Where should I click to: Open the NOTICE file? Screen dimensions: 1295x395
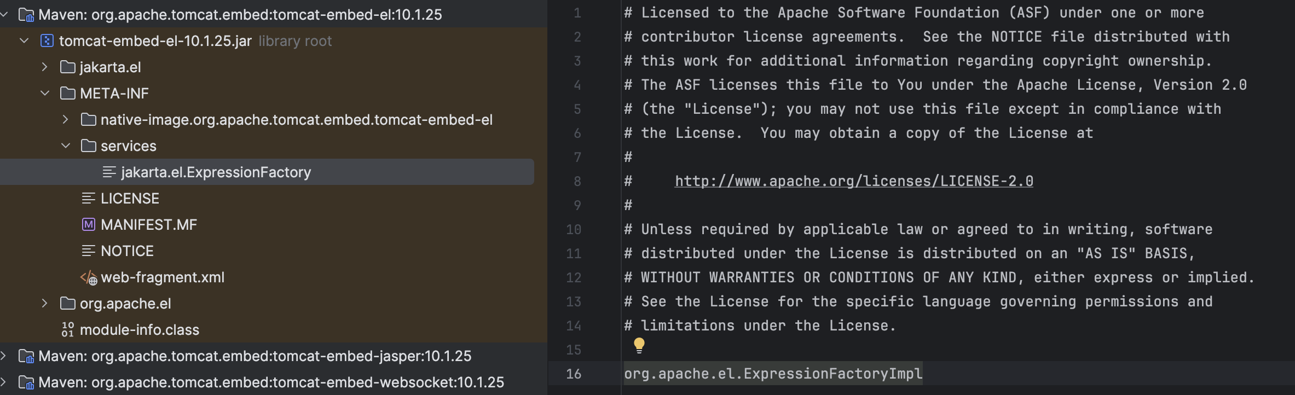127,251
